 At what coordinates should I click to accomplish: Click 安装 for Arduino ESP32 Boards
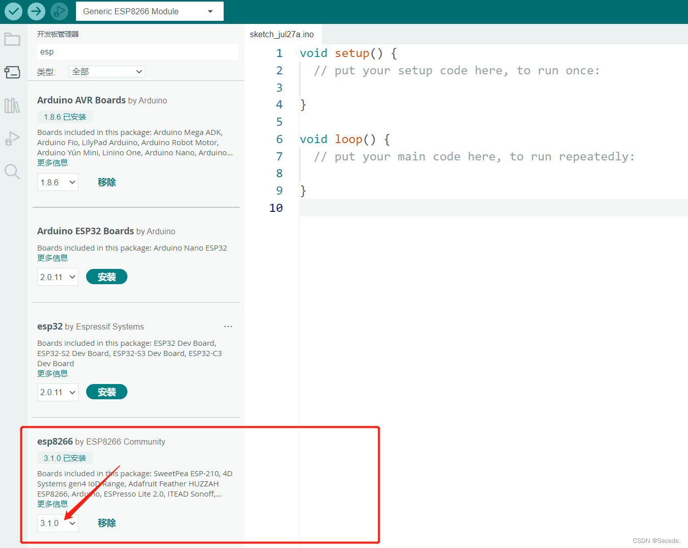point(107,277)
